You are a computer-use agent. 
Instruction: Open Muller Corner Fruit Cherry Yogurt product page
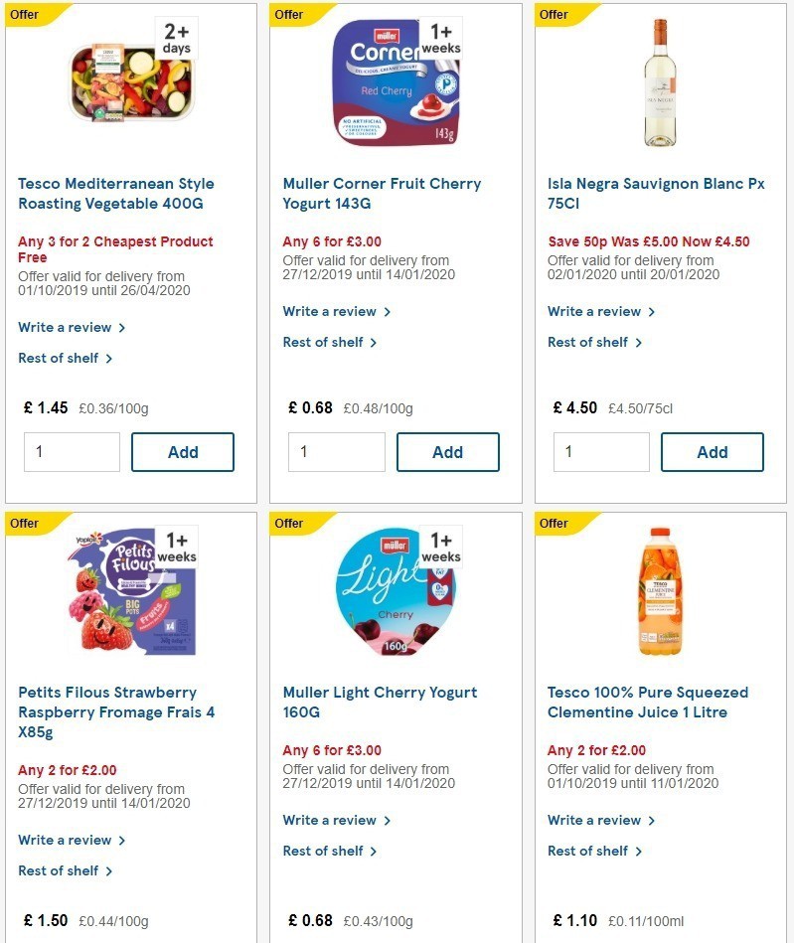[x=382, y=194]
